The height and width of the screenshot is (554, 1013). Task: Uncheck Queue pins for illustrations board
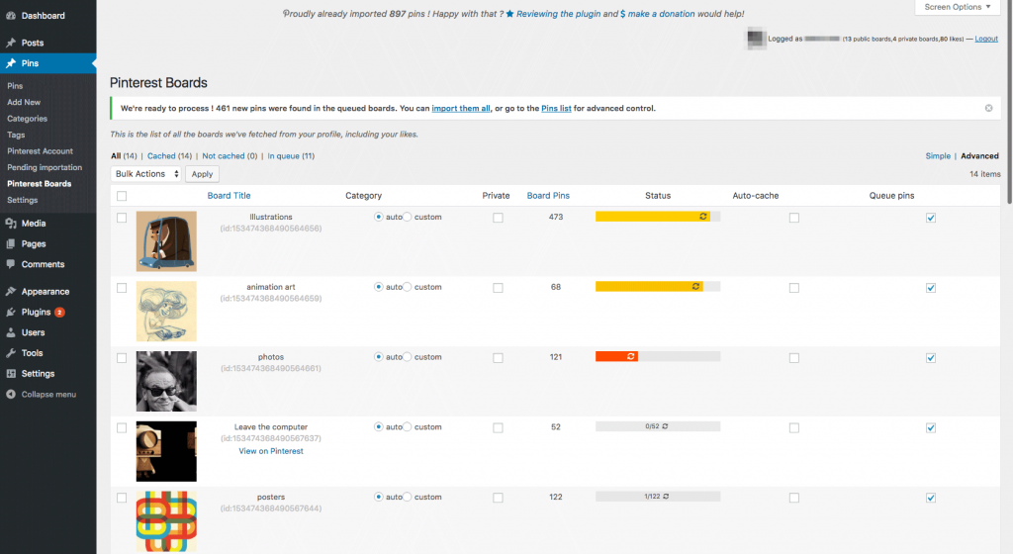[x=930, y=218]
